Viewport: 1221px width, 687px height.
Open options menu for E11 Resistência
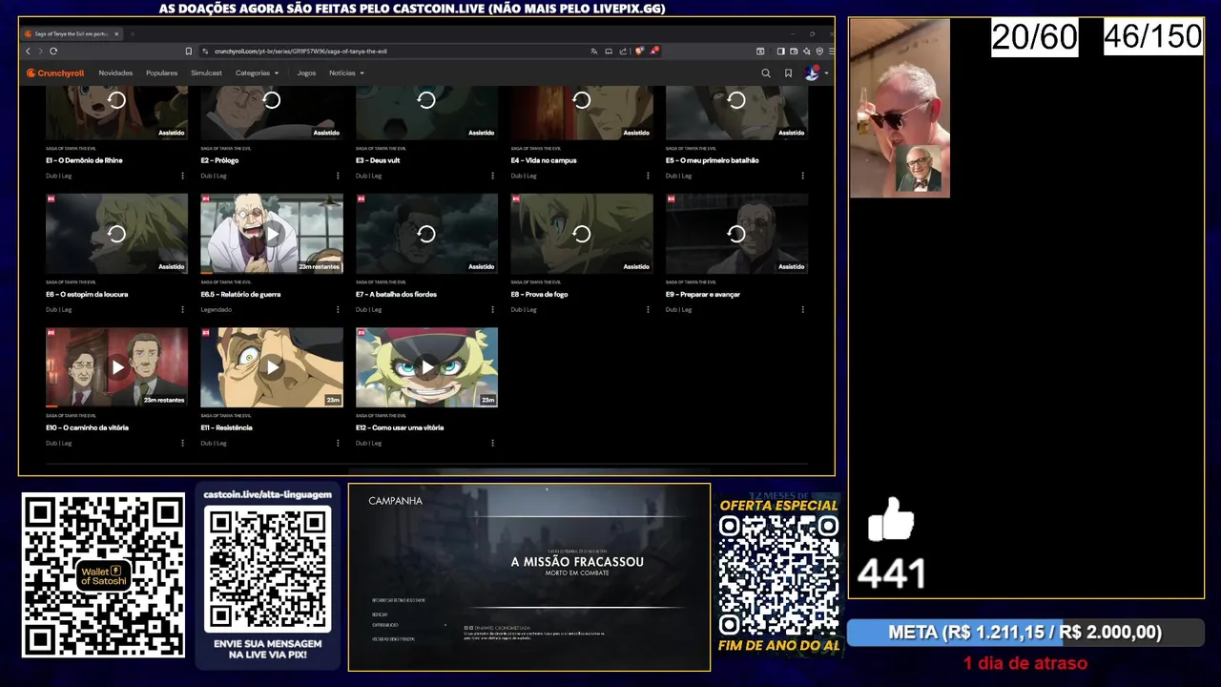(338, 443)
